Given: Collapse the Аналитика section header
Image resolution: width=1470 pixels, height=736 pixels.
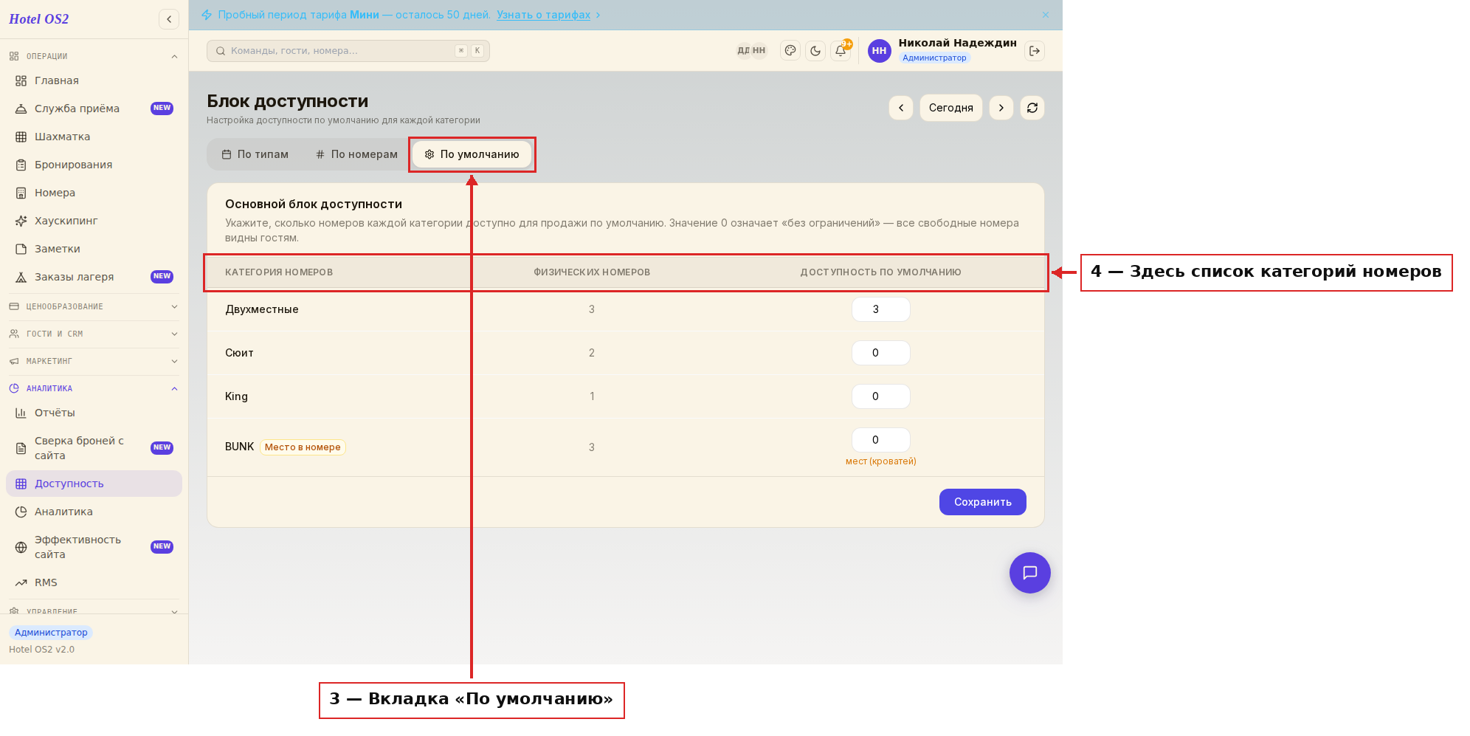Looking at the screenshot, I should pyautogui.click(x=94, y=388).
